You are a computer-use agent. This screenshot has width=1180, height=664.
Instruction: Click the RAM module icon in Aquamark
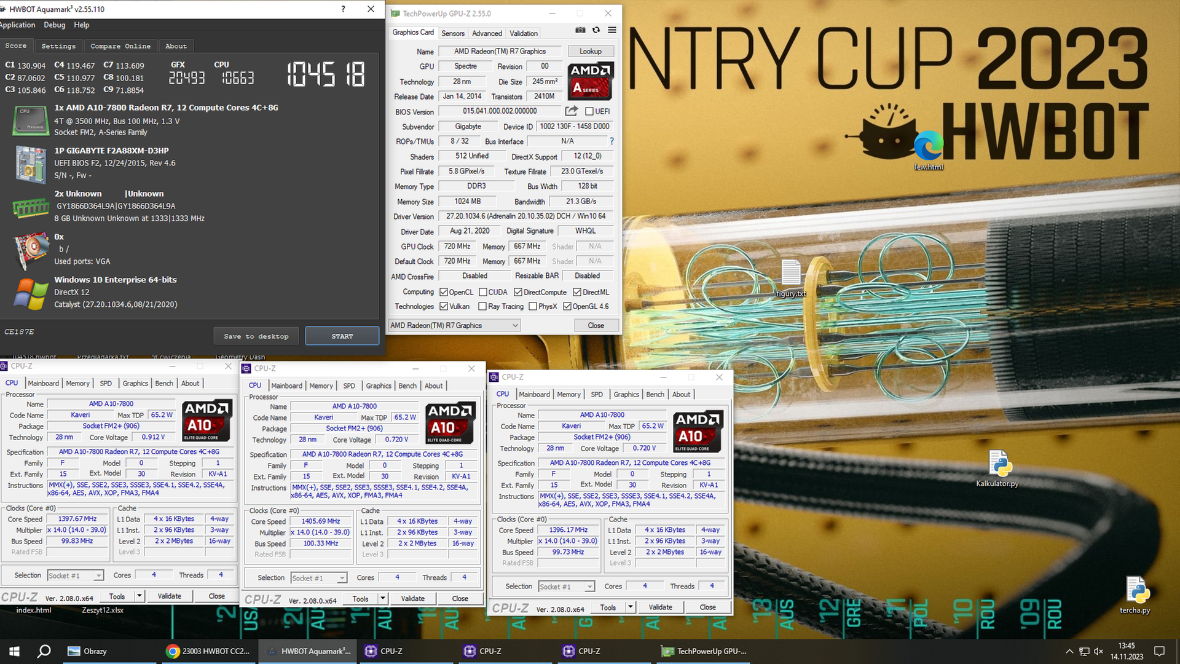[31, 208]
